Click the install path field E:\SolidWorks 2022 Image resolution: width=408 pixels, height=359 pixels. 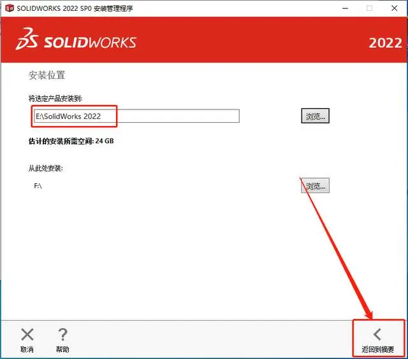[136, 116]
